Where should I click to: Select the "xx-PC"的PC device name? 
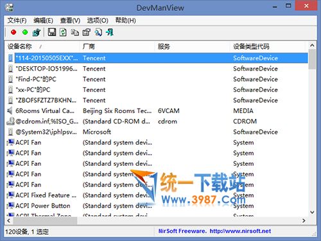coord(33,90)
